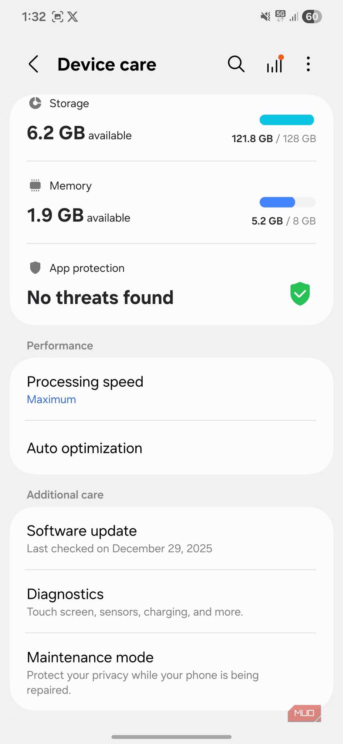Open search in Device care
This screenshot has height=744, width=343.
236,64
